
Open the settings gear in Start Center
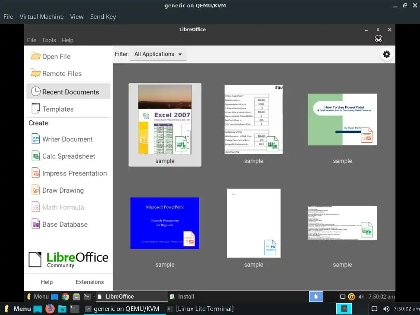pos(386,54)
